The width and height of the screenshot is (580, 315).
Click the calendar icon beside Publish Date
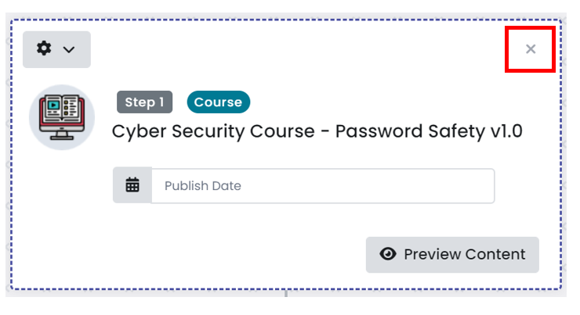tap(132, 185)
